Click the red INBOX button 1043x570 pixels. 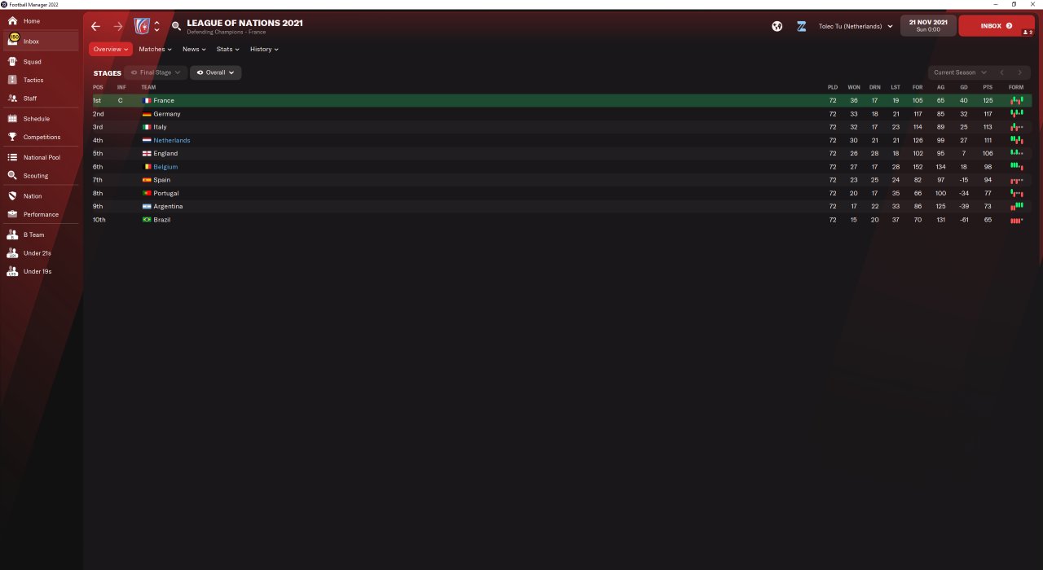(x=996, y=26)
